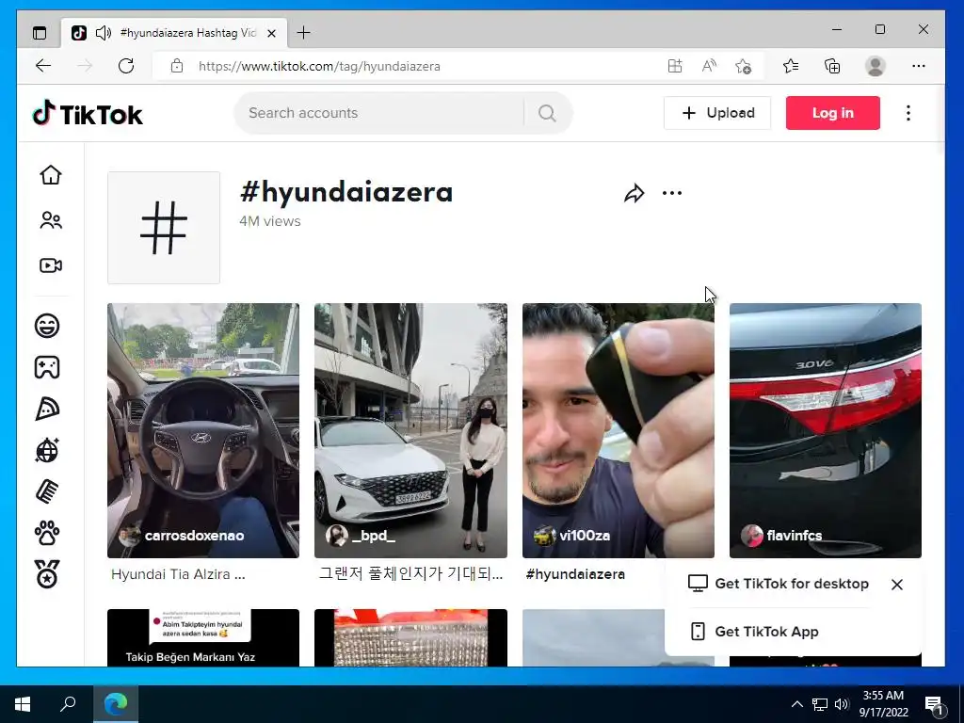This screenshot has height=723, width=964.
Task: Open the _bpd_ white car video
Action: [x=410, y=430]
